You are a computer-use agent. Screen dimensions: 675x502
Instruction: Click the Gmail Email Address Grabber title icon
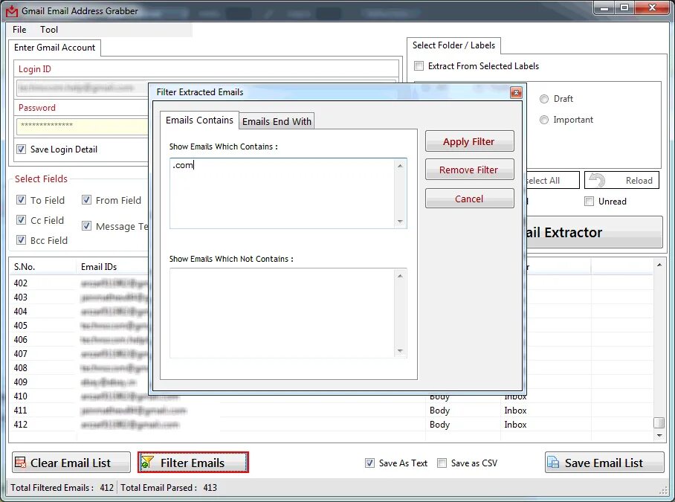12,10
